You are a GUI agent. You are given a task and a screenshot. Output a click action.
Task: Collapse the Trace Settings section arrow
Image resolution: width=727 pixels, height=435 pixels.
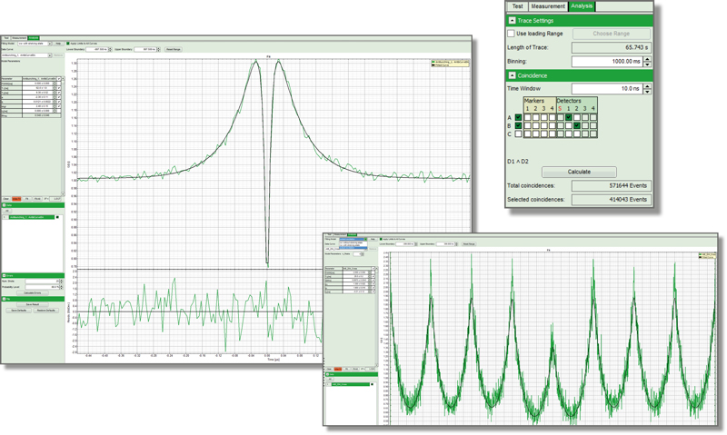[x=512, y=20]
